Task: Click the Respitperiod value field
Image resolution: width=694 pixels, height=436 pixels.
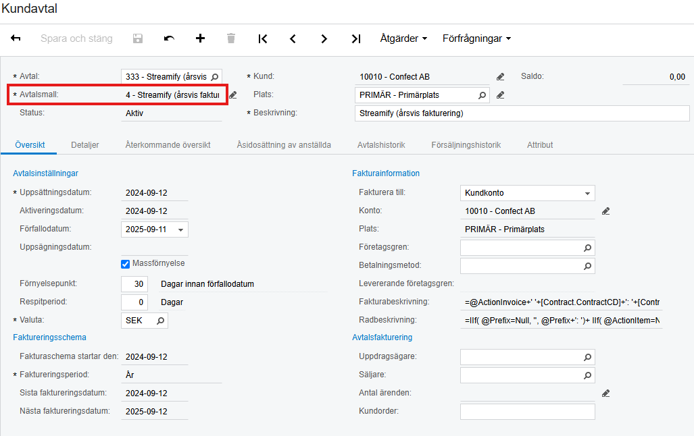Action: click(x=134, y=302)
